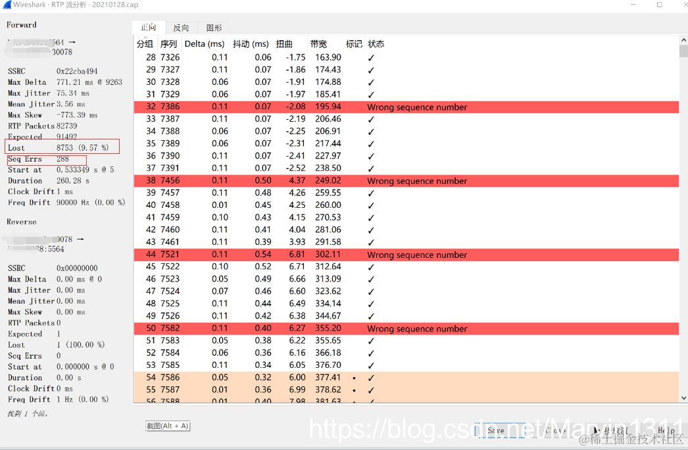The image size is (688, 450).
Task: Click Max Jitter 75.34 ms value
Action: [x=72, y=93]
